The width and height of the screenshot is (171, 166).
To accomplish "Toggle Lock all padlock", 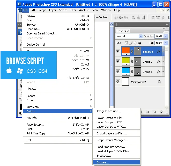I will tap(140, 43).
